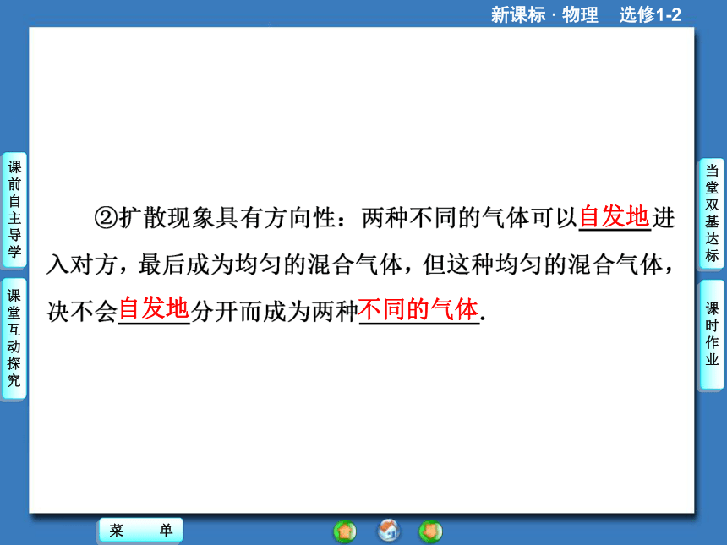This screenshot has width=727, height=545.
Task: Switch to the 课堂互动探究 side tab
Action: click(14, 338)
